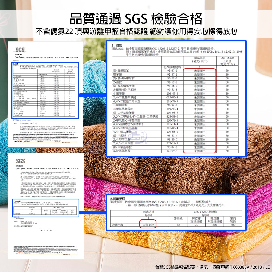Select CAS number 119-90-4

pos(172,109)
